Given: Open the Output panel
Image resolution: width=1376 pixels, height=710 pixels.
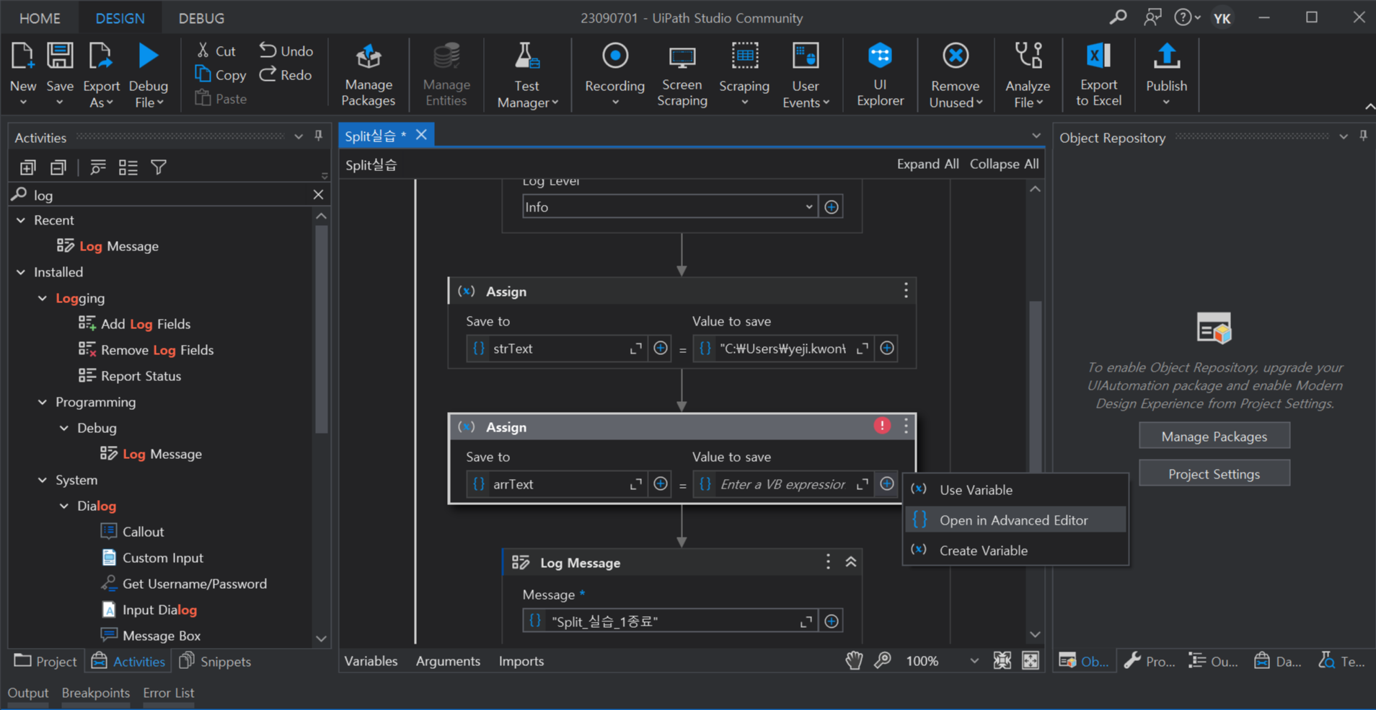Looking at the screenshot, I should point(28,693).
